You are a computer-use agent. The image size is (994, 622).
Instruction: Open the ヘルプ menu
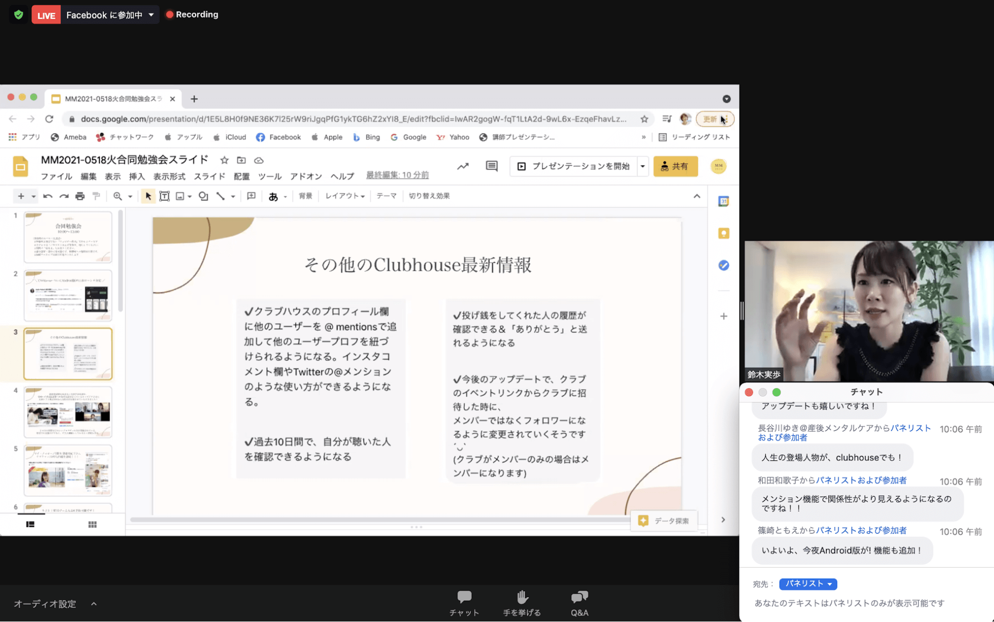tap(342, 176)
